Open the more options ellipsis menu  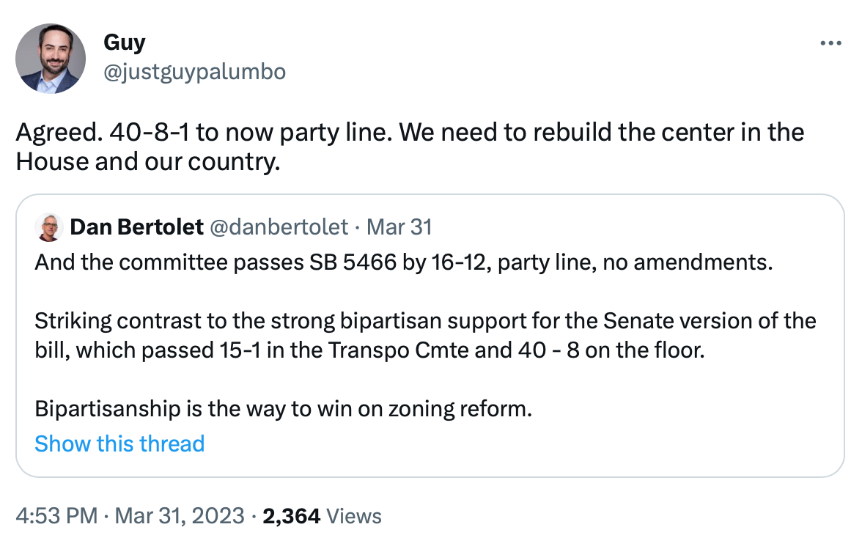(830, 43)
